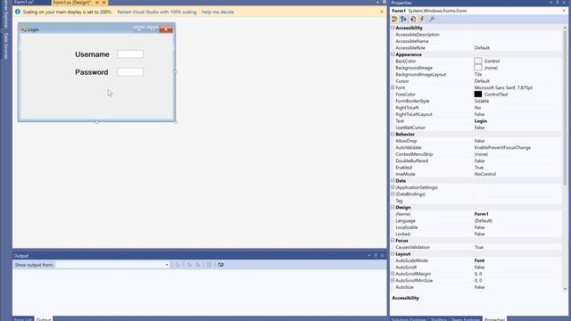Viewport: 571px width, 321px height.
Task: Click the Help me decide link
Action: (x=218, y=12)
